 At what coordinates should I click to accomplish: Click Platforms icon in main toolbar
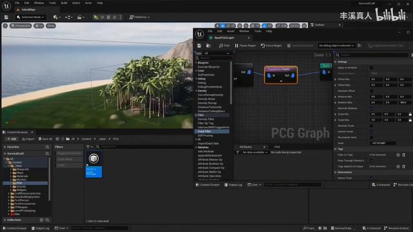pyautogui.click(x=131, y=17)
